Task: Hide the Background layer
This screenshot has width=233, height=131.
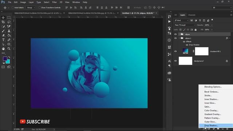Action: tap(175, 61)
